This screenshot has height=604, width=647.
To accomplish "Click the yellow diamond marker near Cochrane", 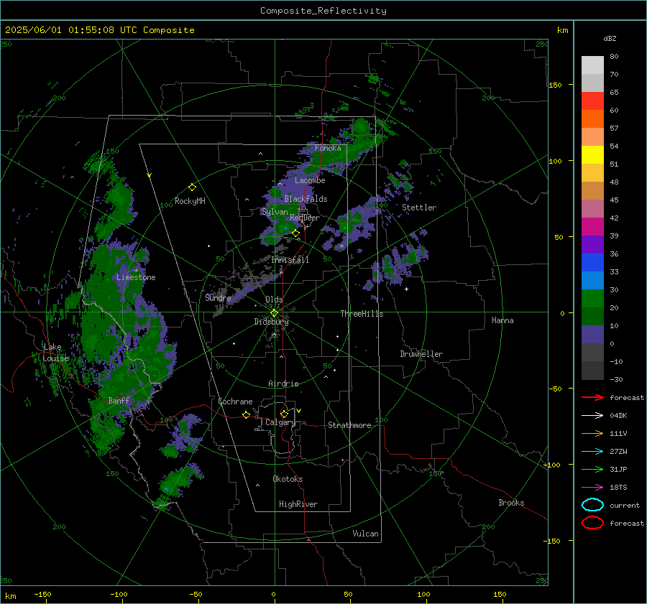I will (246, 414).
